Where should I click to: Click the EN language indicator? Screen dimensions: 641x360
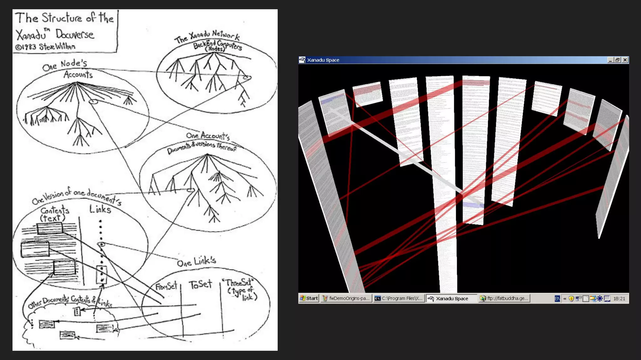click(x=557, y=299)
